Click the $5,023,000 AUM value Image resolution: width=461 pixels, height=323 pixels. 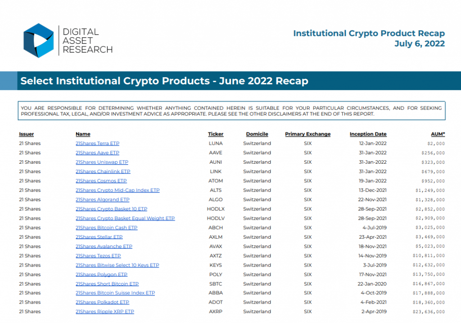coord(430,246)
